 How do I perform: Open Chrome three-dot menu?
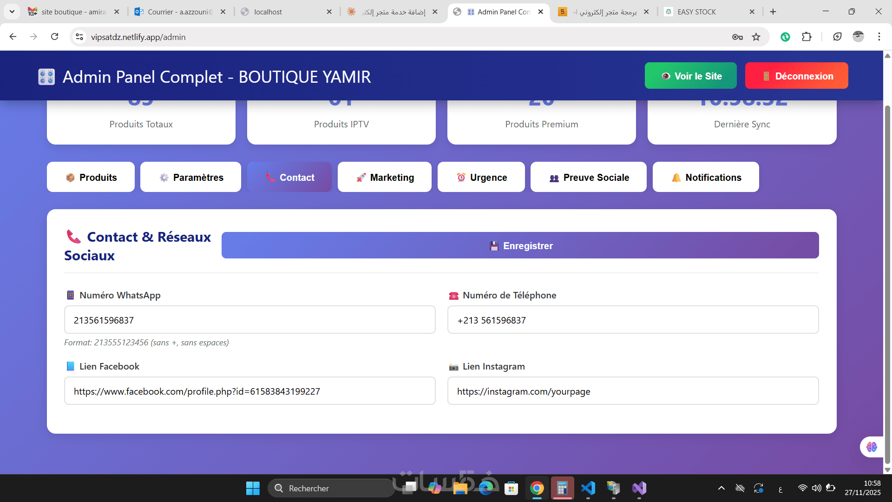[x=879, y=37]
